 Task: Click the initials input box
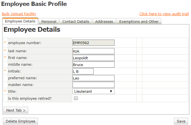tap(83, 71)
